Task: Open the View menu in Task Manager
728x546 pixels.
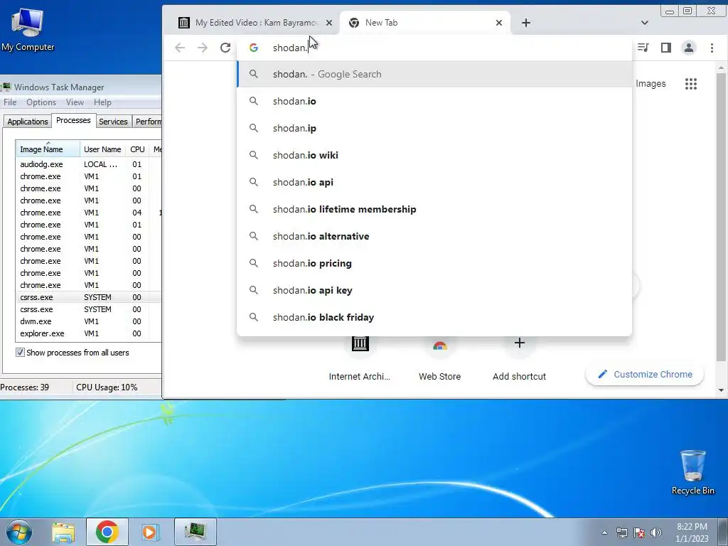Action: [x=75, y=102]
